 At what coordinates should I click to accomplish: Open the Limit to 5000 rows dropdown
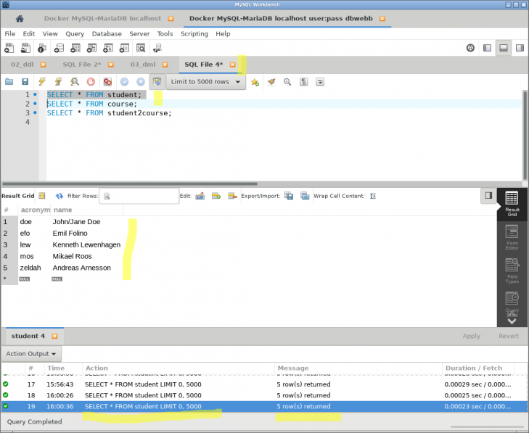[206, 82]
